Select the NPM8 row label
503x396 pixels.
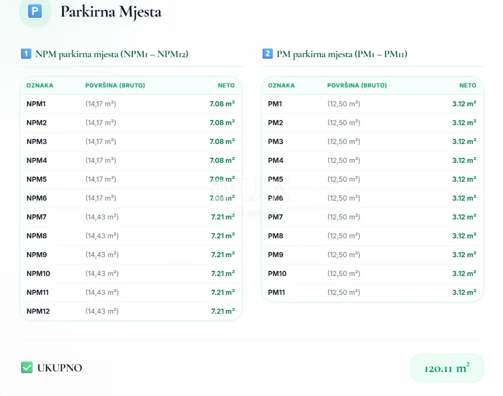37,236
